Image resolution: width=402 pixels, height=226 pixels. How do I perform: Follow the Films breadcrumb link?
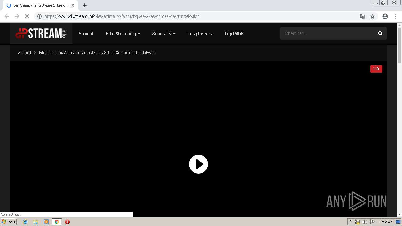coord(44,53)
